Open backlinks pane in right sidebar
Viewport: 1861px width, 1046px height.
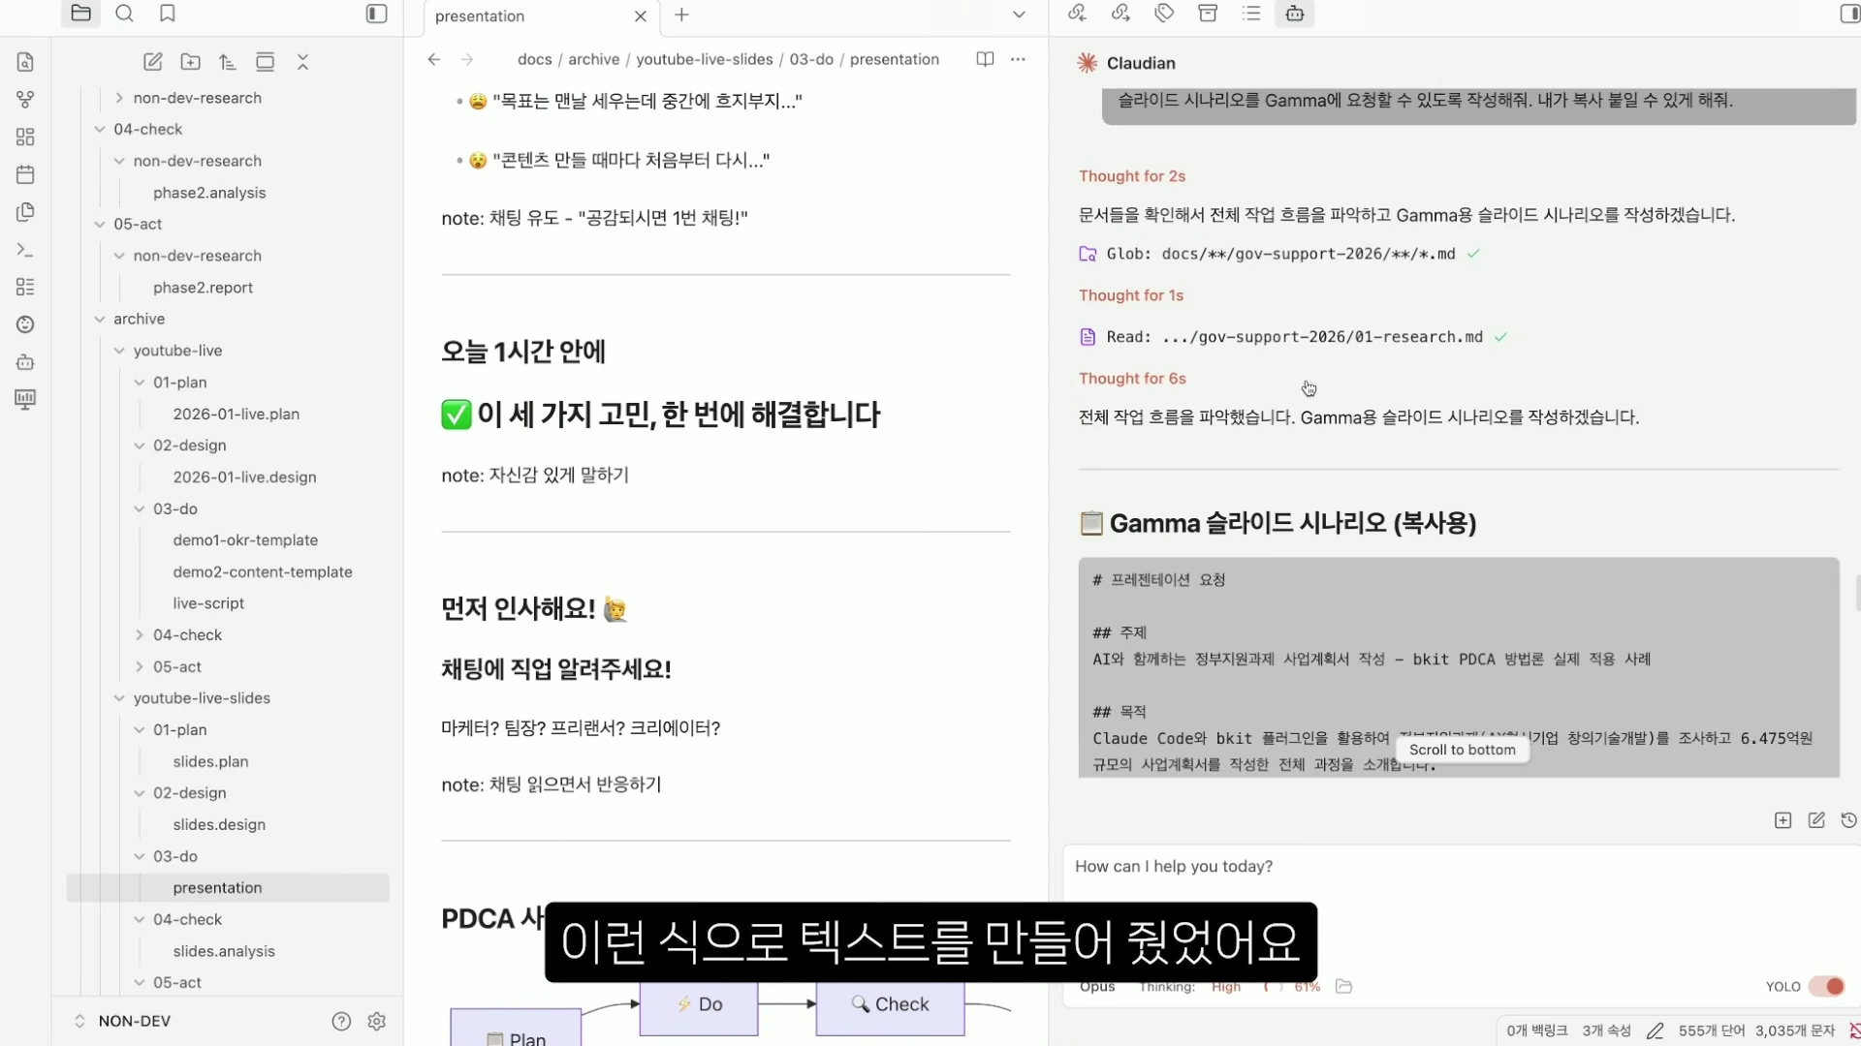tap(1077, 14)
